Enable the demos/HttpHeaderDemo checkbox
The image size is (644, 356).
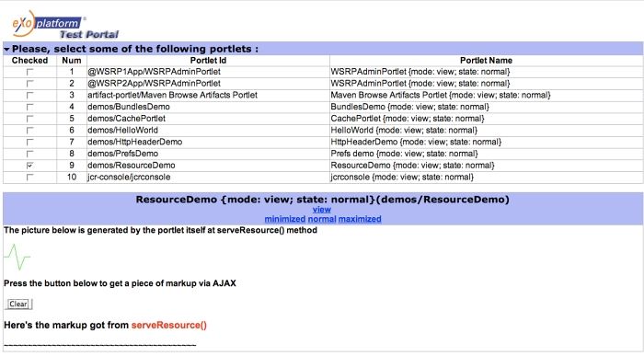point(29,142)
